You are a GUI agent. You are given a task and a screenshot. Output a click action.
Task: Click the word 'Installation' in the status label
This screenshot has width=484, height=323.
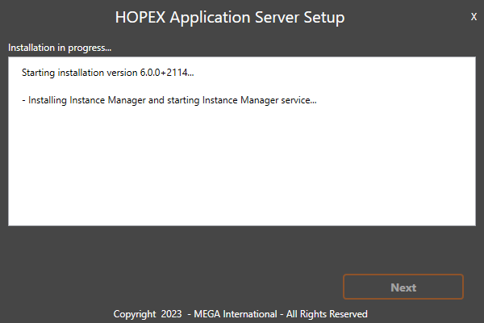(33, 48)
